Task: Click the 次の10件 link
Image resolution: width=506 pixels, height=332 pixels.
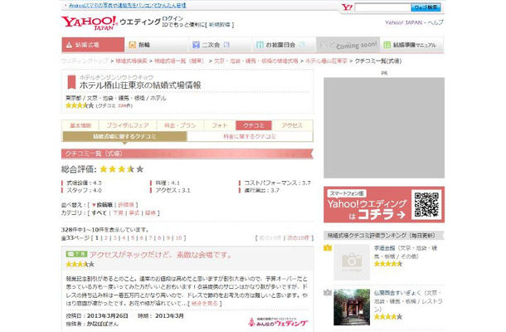Action: (298, 238)
